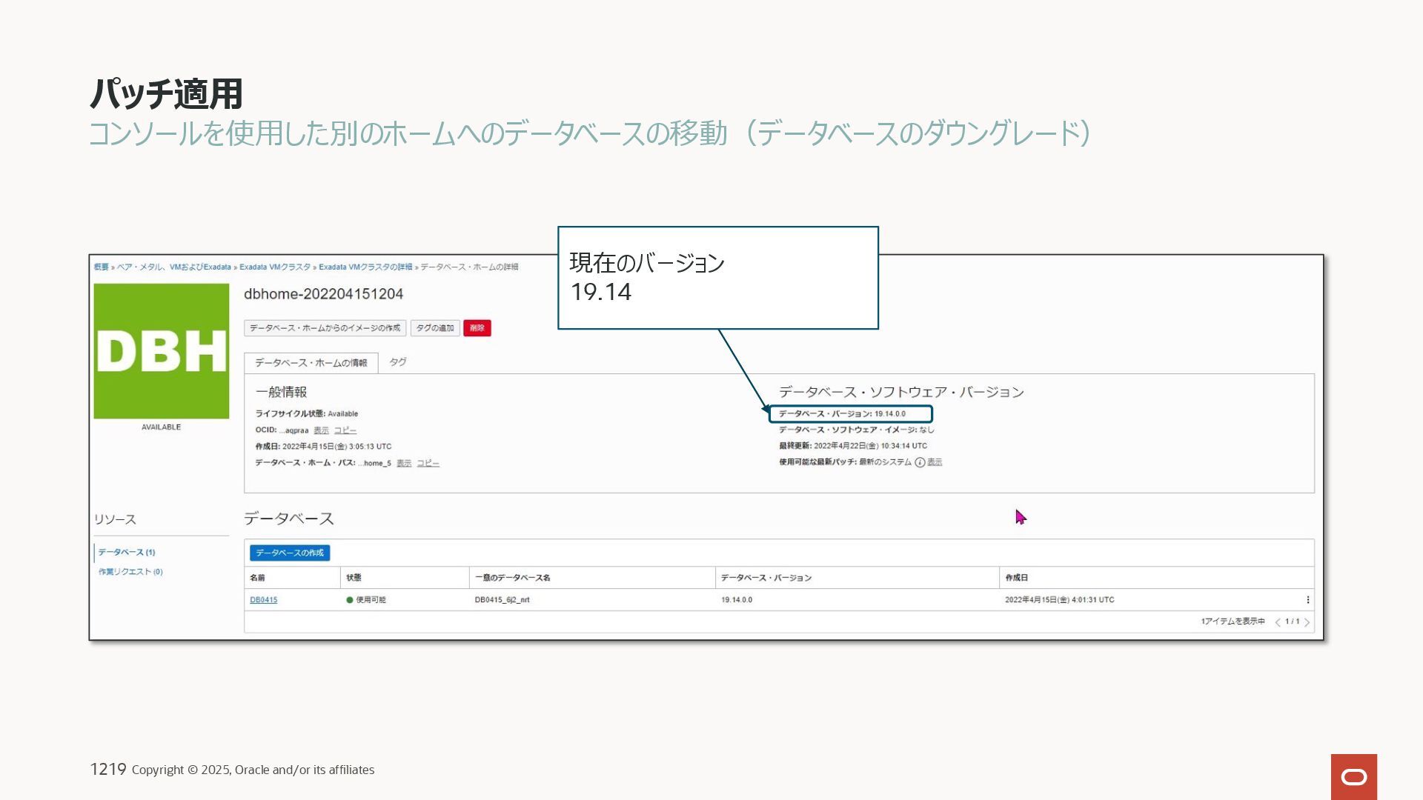Click the red Oracle logo in corner
Image resolution: width=1423 pixels, height=800 pixels.
point(1353,776)
